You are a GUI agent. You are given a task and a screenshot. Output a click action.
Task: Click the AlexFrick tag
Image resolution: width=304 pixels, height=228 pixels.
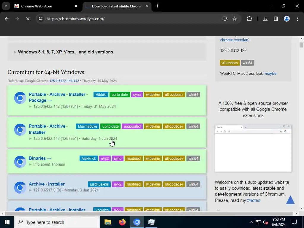(88, 159)
